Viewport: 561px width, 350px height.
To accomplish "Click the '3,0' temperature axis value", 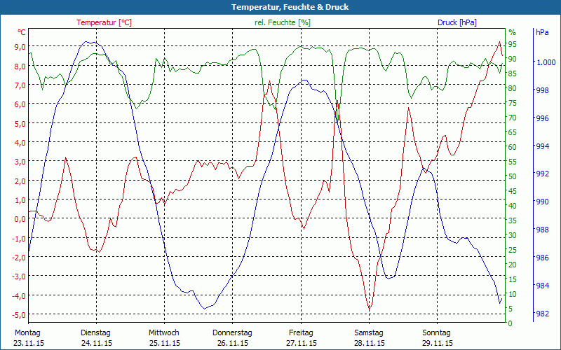I will 20,162.
